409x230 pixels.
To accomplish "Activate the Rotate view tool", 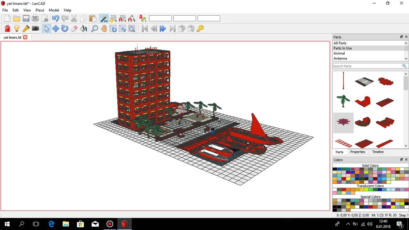I will [x=113, y=28].
